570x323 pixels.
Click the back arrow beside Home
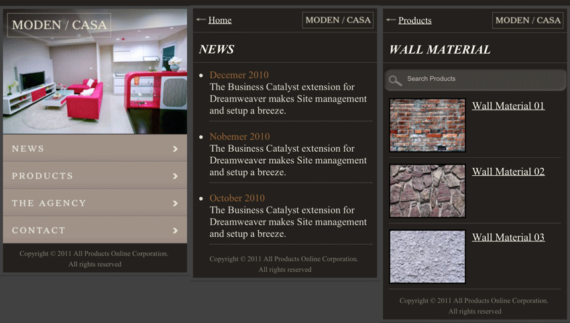click(x=201, y=20)
